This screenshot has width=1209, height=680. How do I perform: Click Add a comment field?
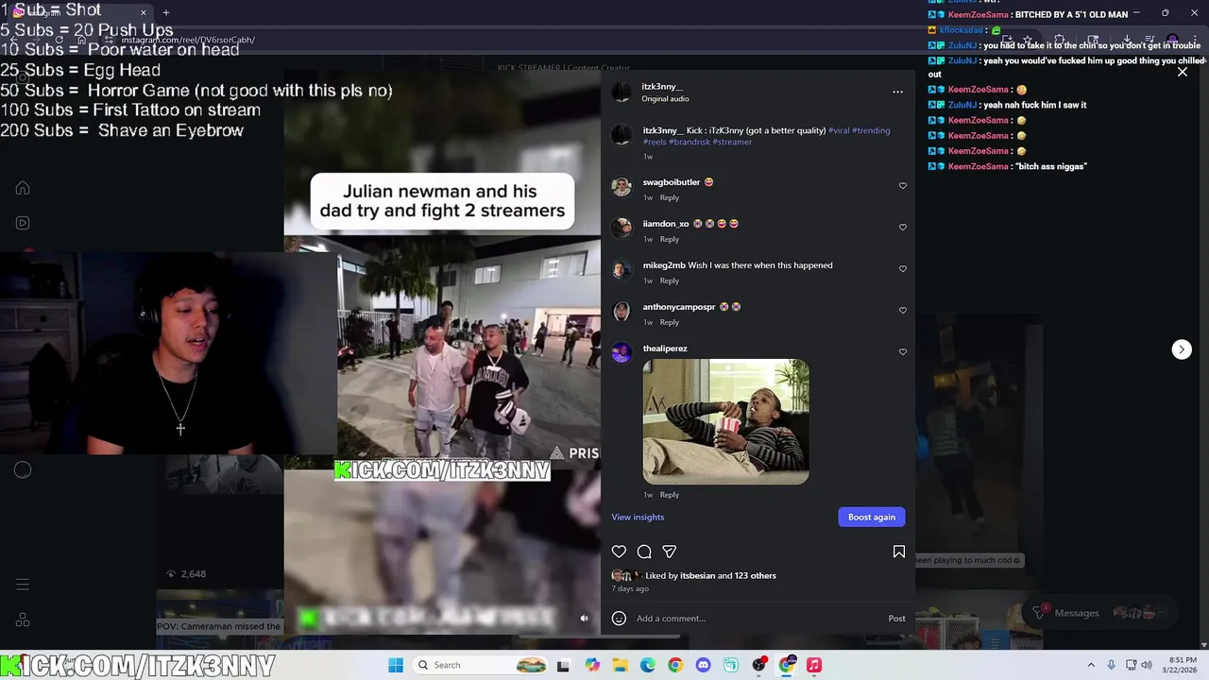[756, 619]
